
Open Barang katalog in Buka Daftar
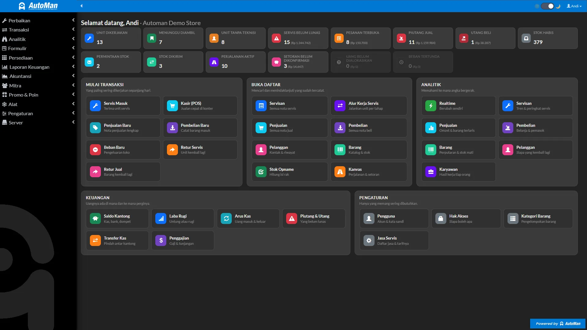[x=369, y=150]
